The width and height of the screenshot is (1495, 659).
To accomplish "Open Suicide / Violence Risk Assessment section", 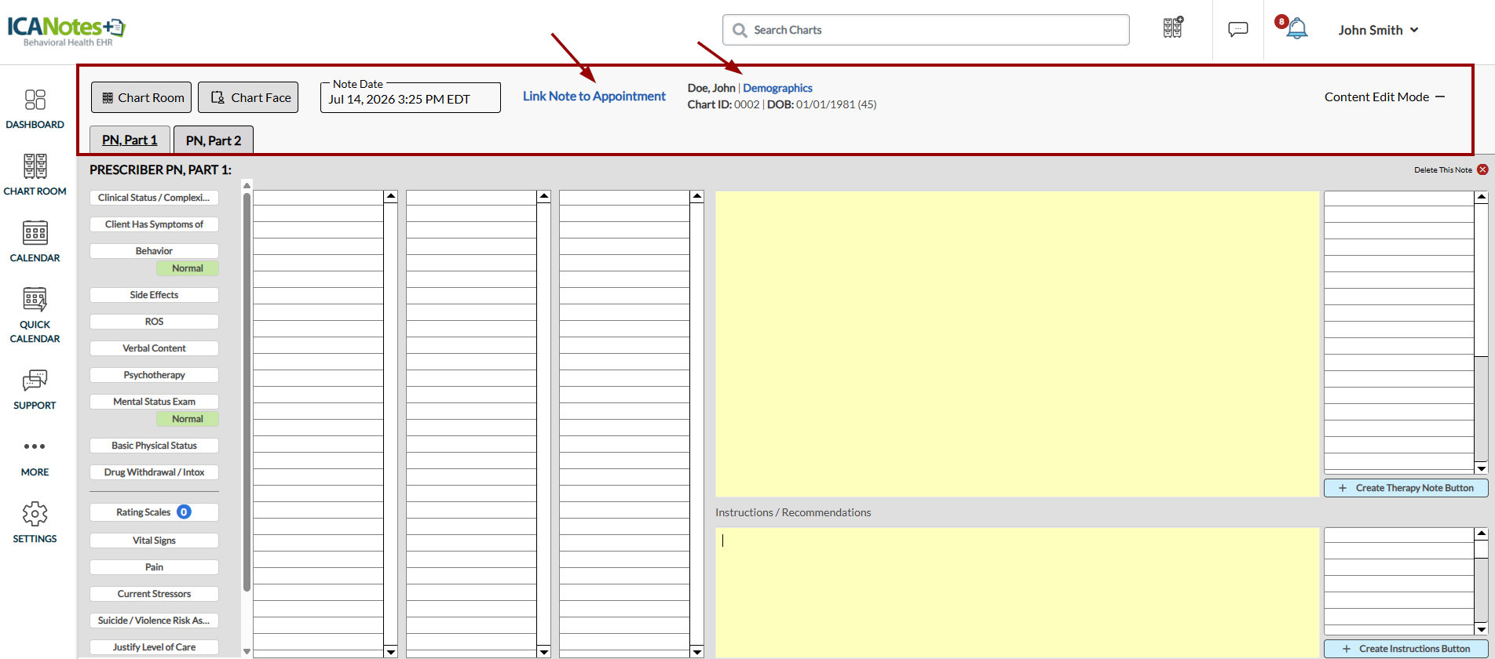I will click(154, 621).
